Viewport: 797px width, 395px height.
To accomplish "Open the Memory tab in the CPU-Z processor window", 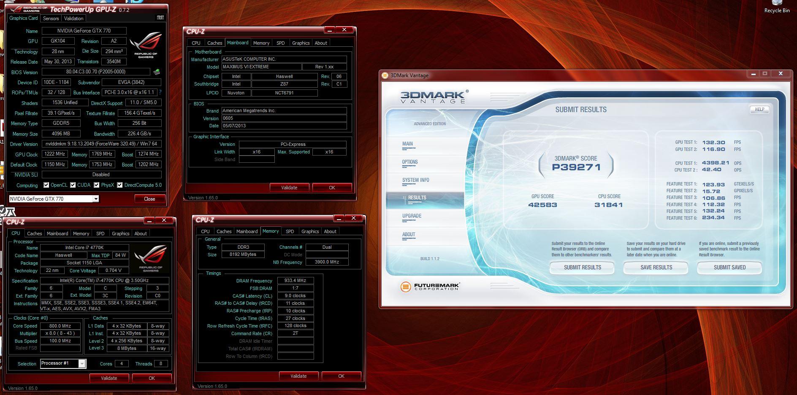I will pos(81,234).
